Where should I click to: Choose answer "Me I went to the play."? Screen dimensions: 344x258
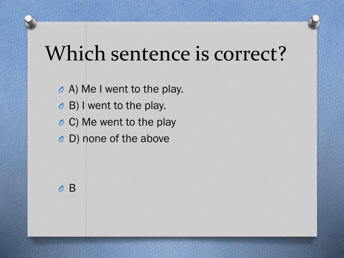click(x=132, y=89)
